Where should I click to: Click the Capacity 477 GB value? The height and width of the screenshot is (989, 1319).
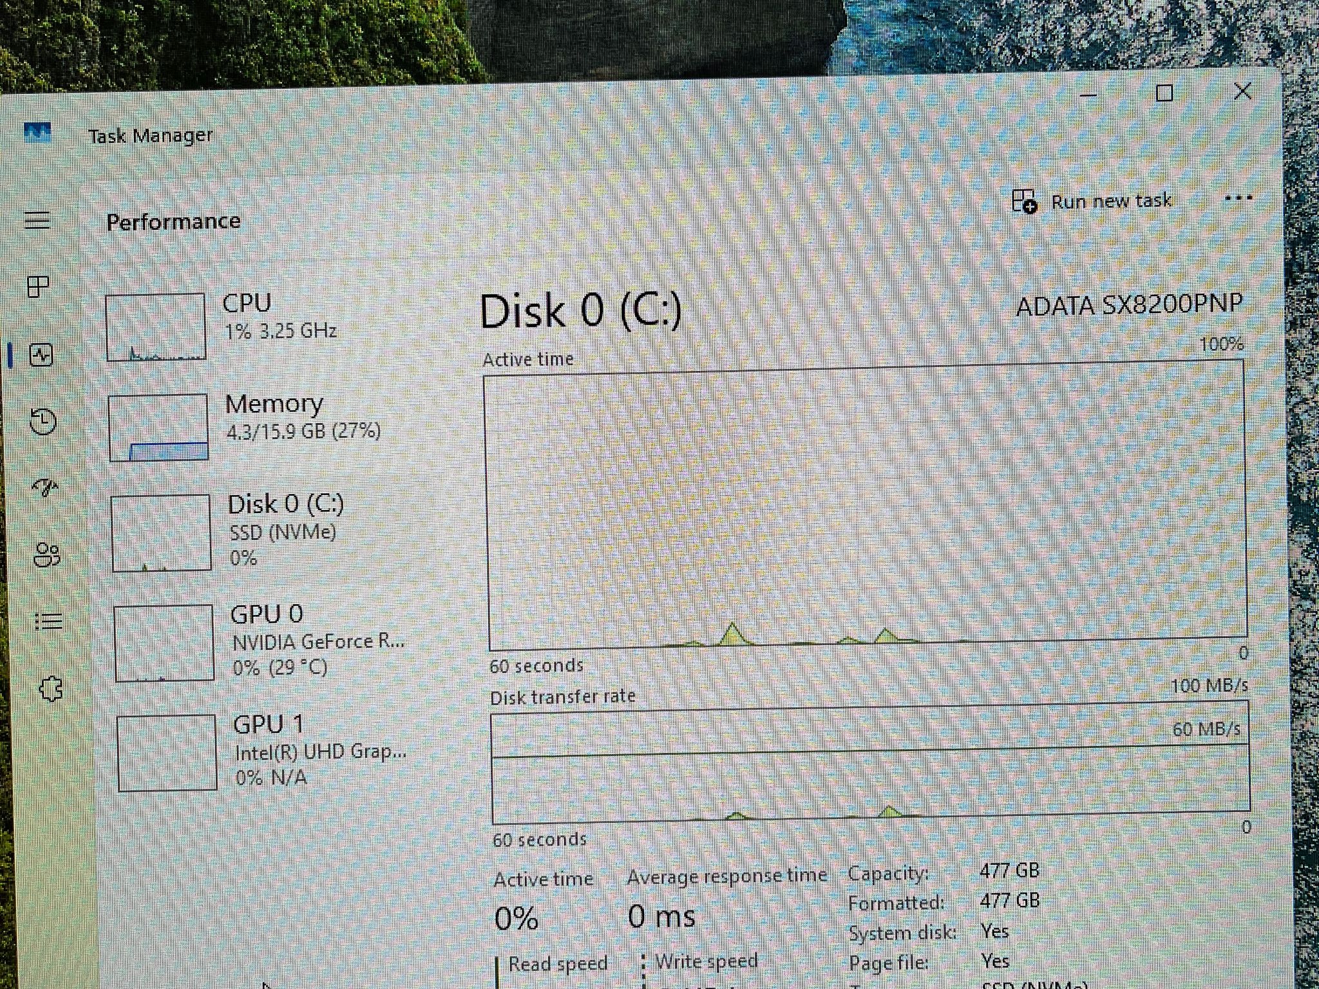(x=1009, y=871)
